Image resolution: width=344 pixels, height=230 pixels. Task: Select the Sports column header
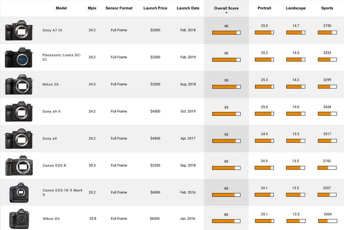tap(327, 8)
